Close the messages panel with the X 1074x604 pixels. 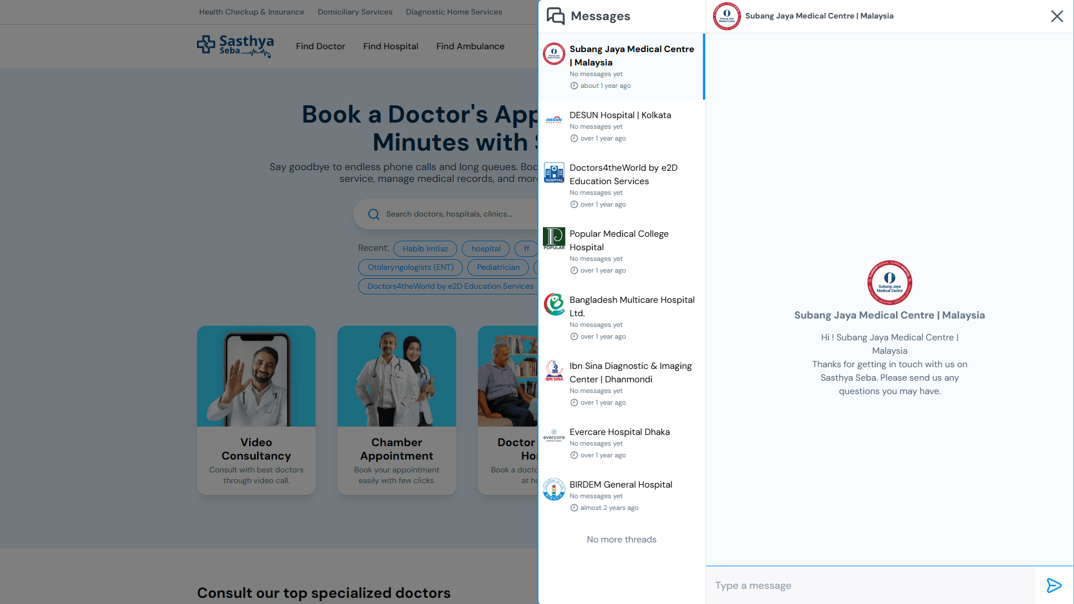(1057, 16)
